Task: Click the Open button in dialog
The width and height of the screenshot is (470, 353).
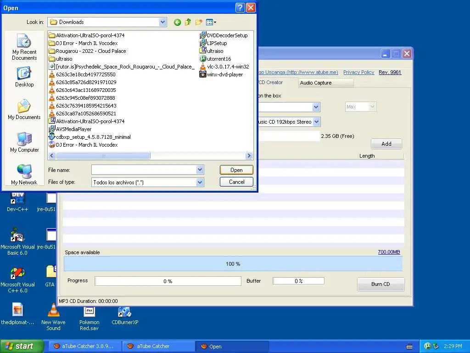Action: click(236, 170)
